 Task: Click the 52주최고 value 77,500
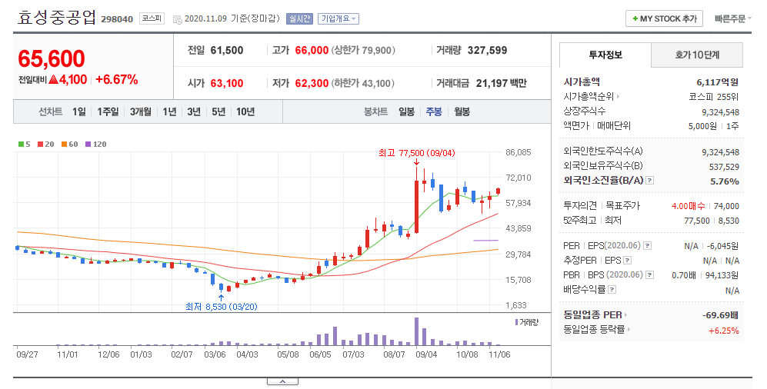[x=696, y=221]
